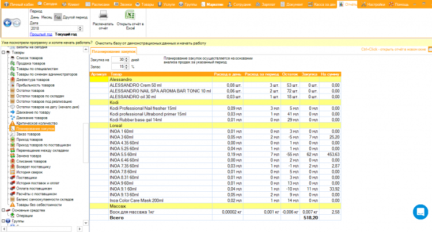Expand the Группы tree node
The height and width of the screenshot is (232, 432).
click(3, 221)
